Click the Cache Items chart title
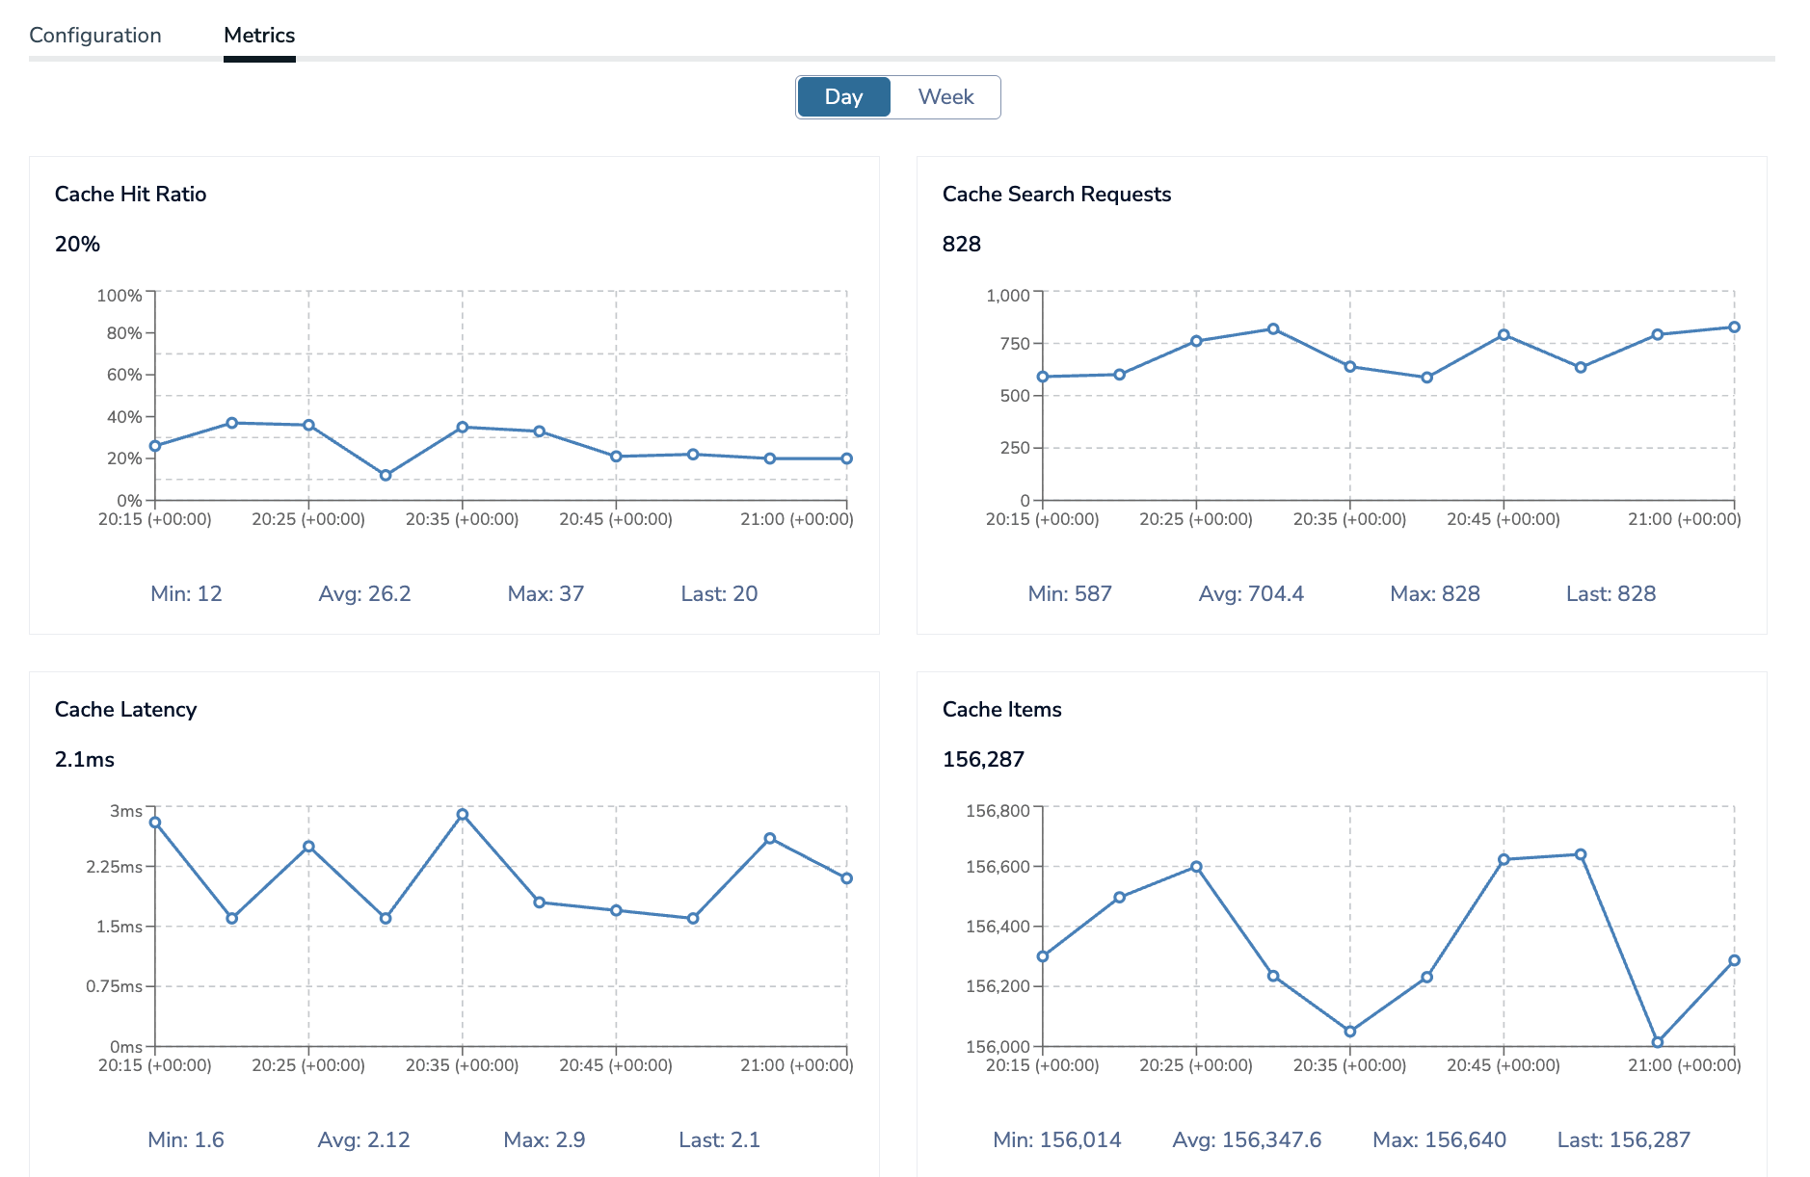 1001,710
